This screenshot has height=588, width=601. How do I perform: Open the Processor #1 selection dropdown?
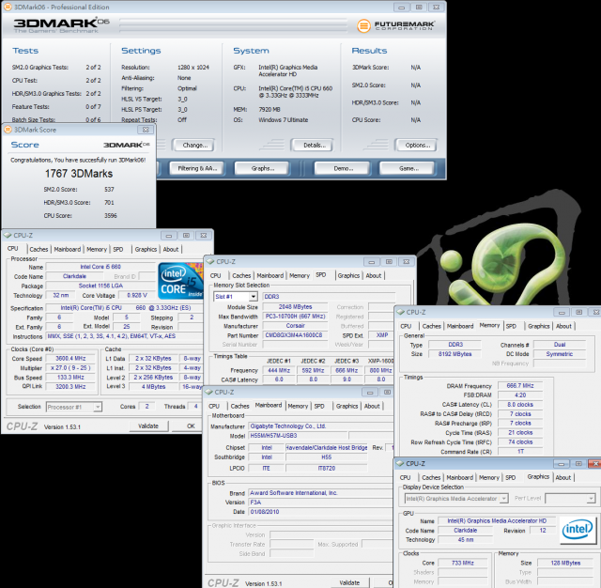pyautogui.click(x=98, y=407)
